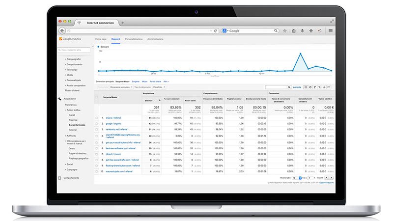Screen dimensions: 393x221
Task: Open the Dimensione secondaria dropdown
Action: 121,87
